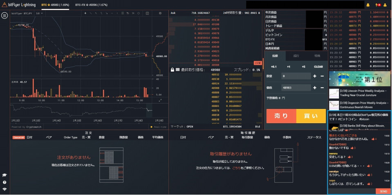
Task: Select the vertical line drawing tool
Action: tap(117, 13)
